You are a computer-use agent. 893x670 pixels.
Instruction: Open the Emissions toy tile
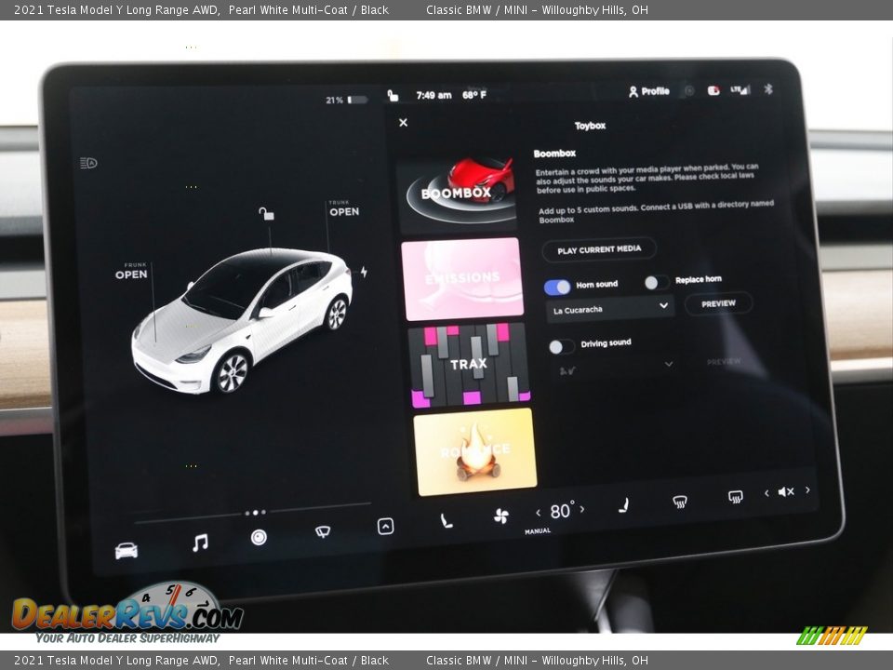(x=462, y=279)
